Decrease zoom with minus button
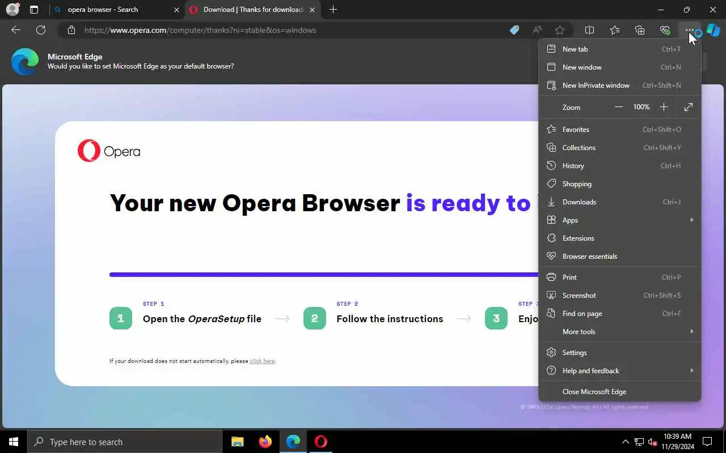Screen dimensions: 726x453 coord(619,107)
